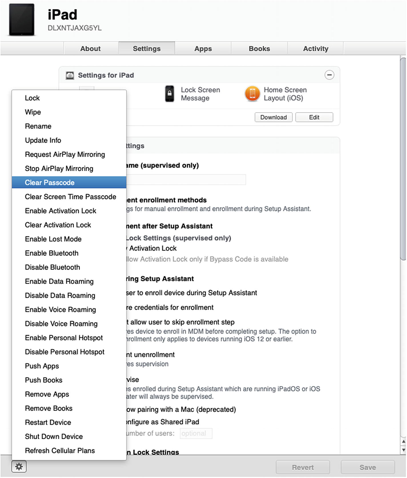Open the Apps tab
This screenshot has width=407, height=478.
coord(203,48)
